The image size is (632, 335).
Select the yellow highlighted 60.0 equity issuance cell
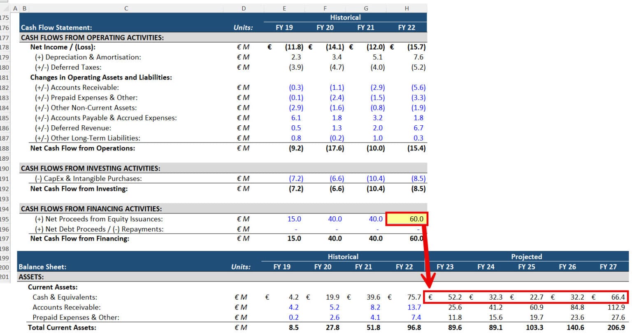pyautogui.click(x=407, y=219)
